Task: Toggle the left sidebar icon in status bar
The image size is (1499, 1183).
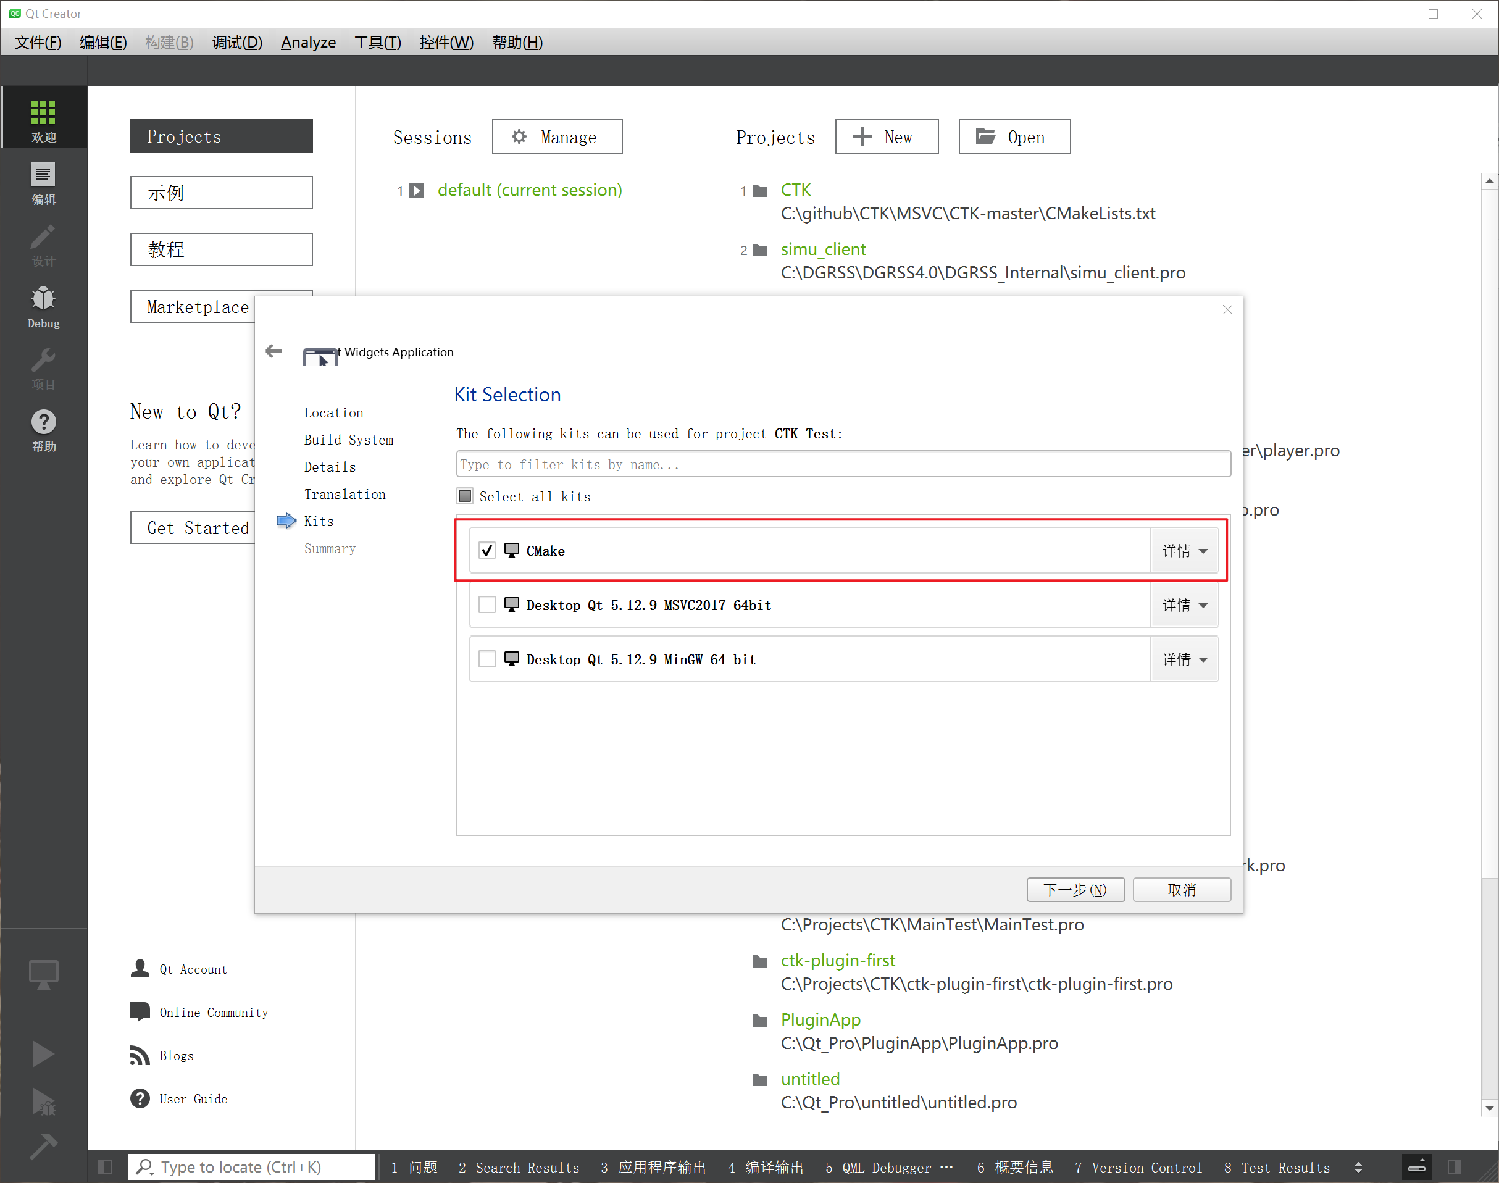Action: (105, 1167)
